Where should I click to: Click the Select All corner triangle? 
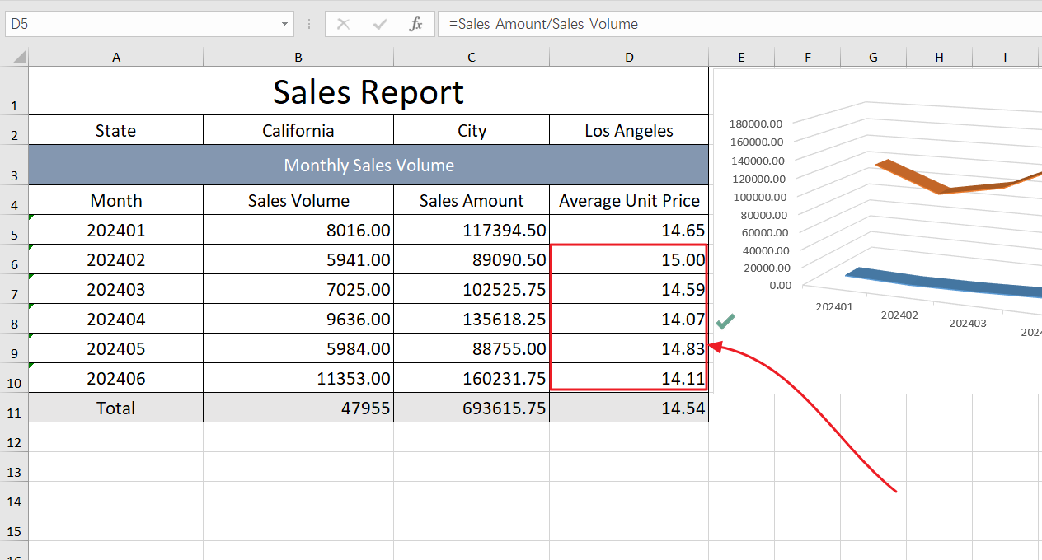(x=17, y=58)
